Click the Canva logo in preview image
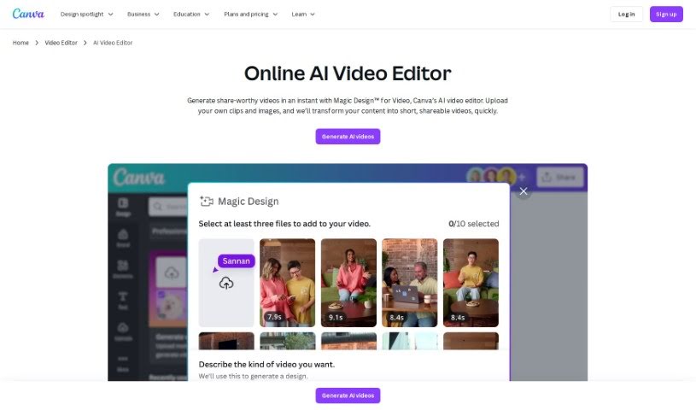Image resolution: width=696 pixels, height=410 pixels. [x=138, y=177]
